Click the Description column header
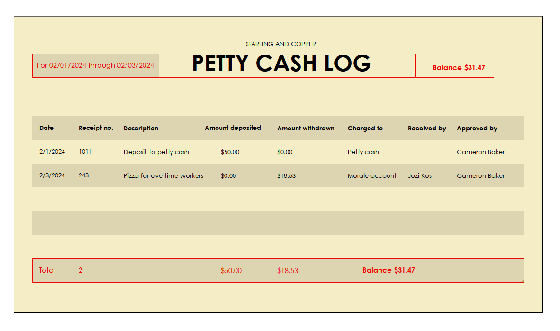Viewport: 560px width, 331px height. point(141,129)
